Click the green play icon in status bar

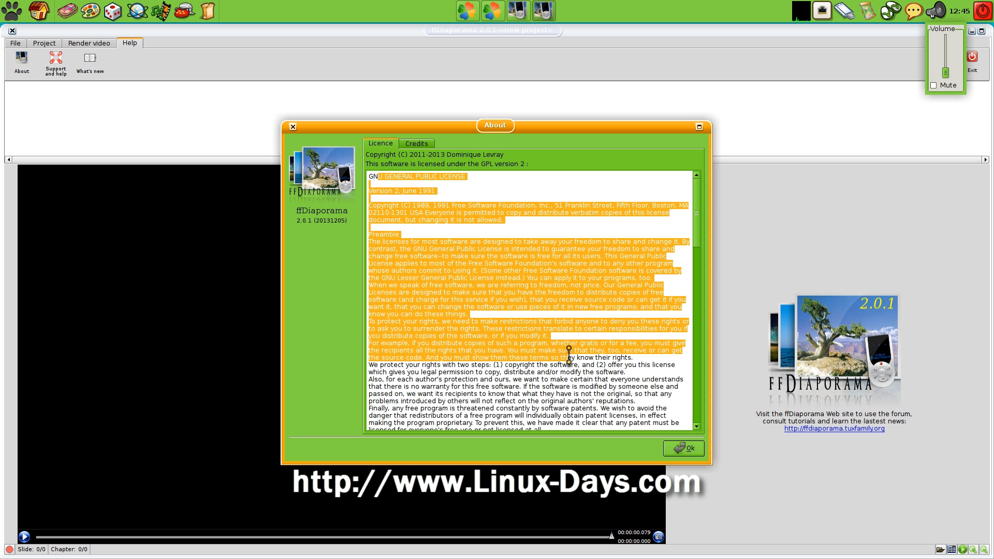(962, 550)
